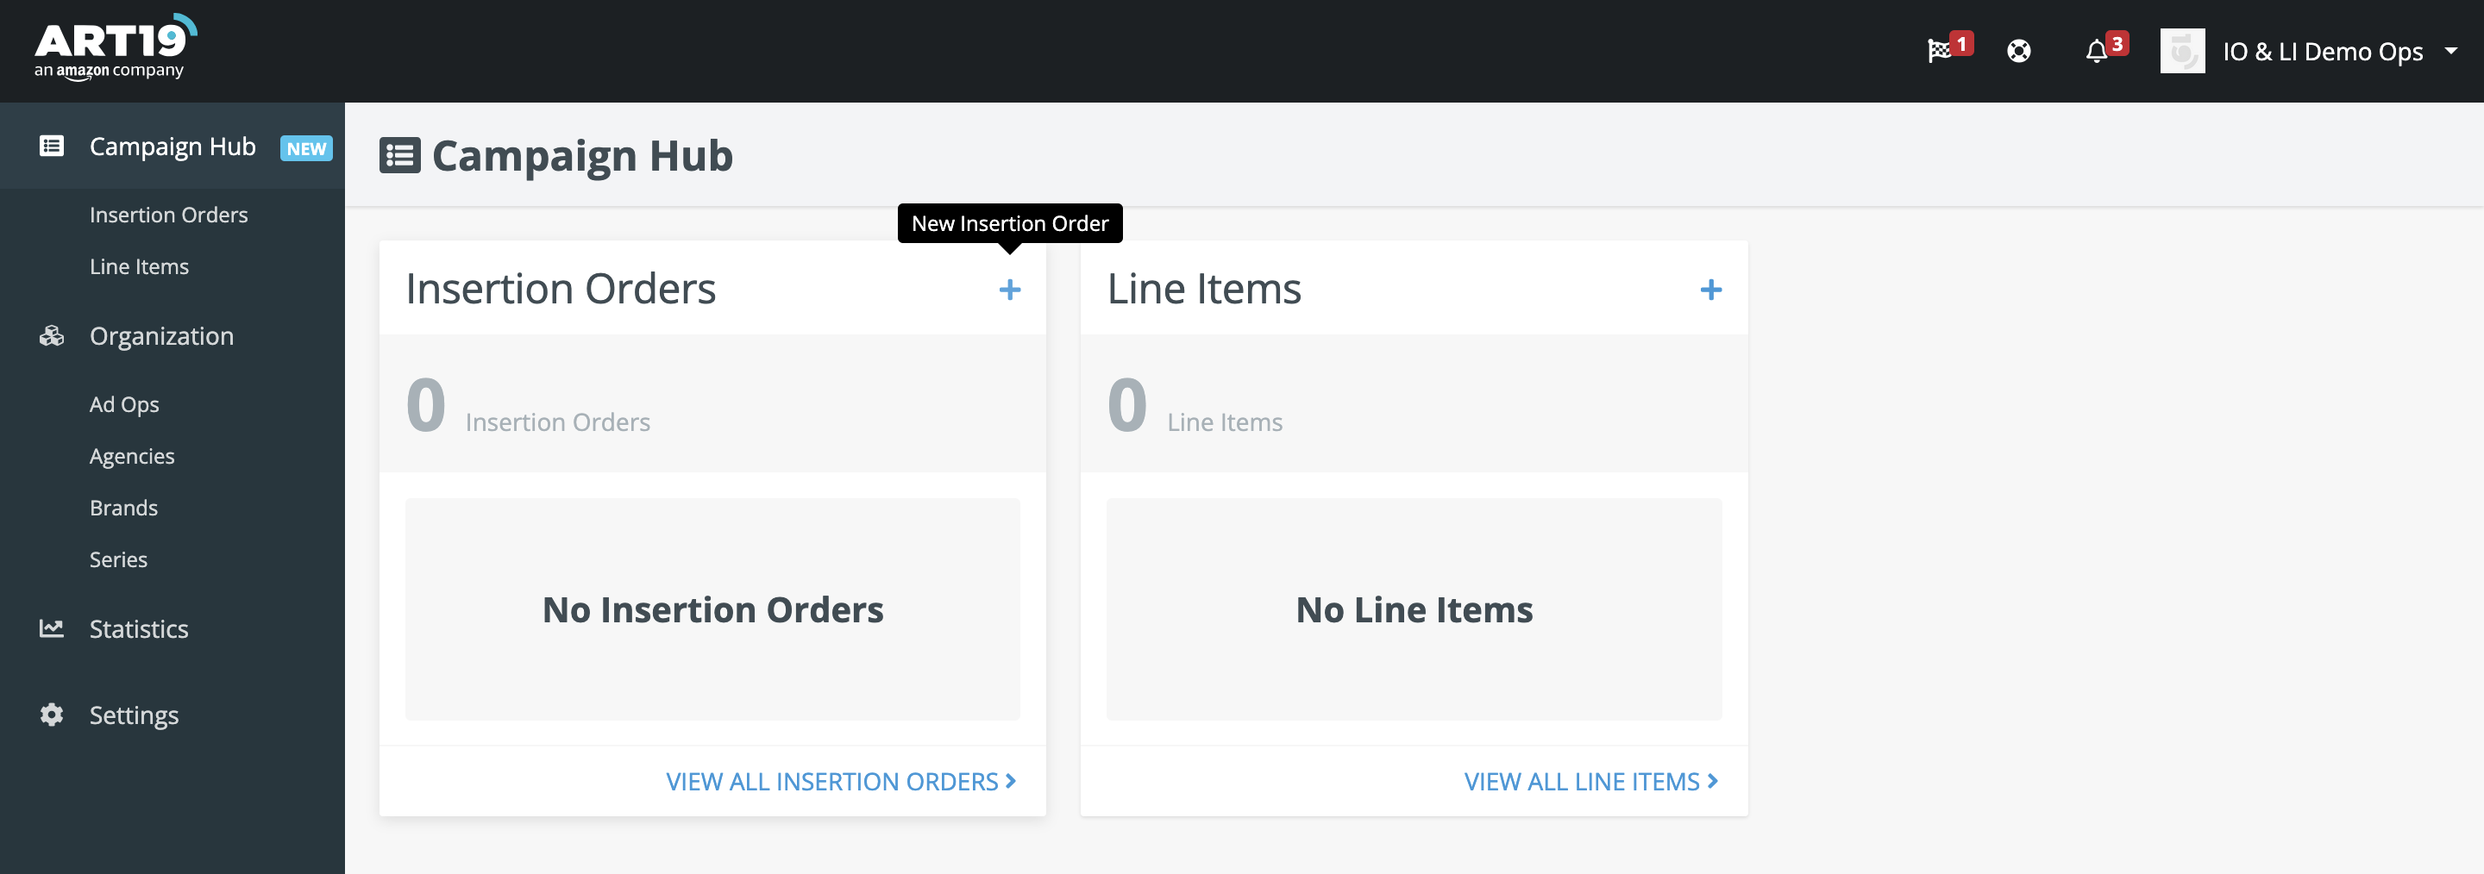Open Line Items in the sidebar
The height and width of the screenshot is (874, 2484).
tap(139, 267)
